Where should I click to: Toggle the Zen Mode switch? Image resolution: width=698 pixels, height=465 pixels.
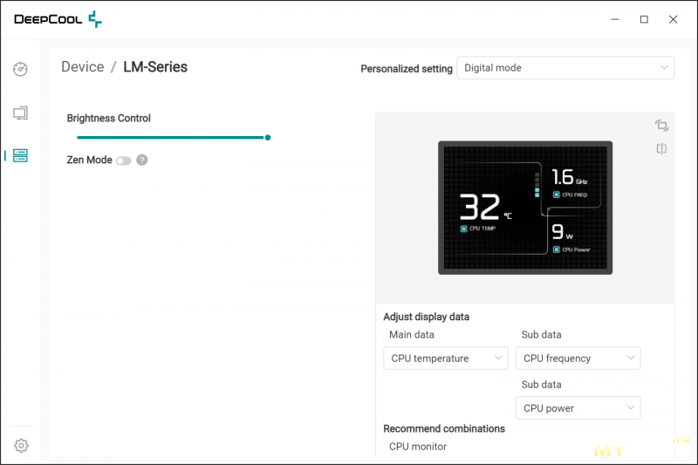[x=124, y=161]
